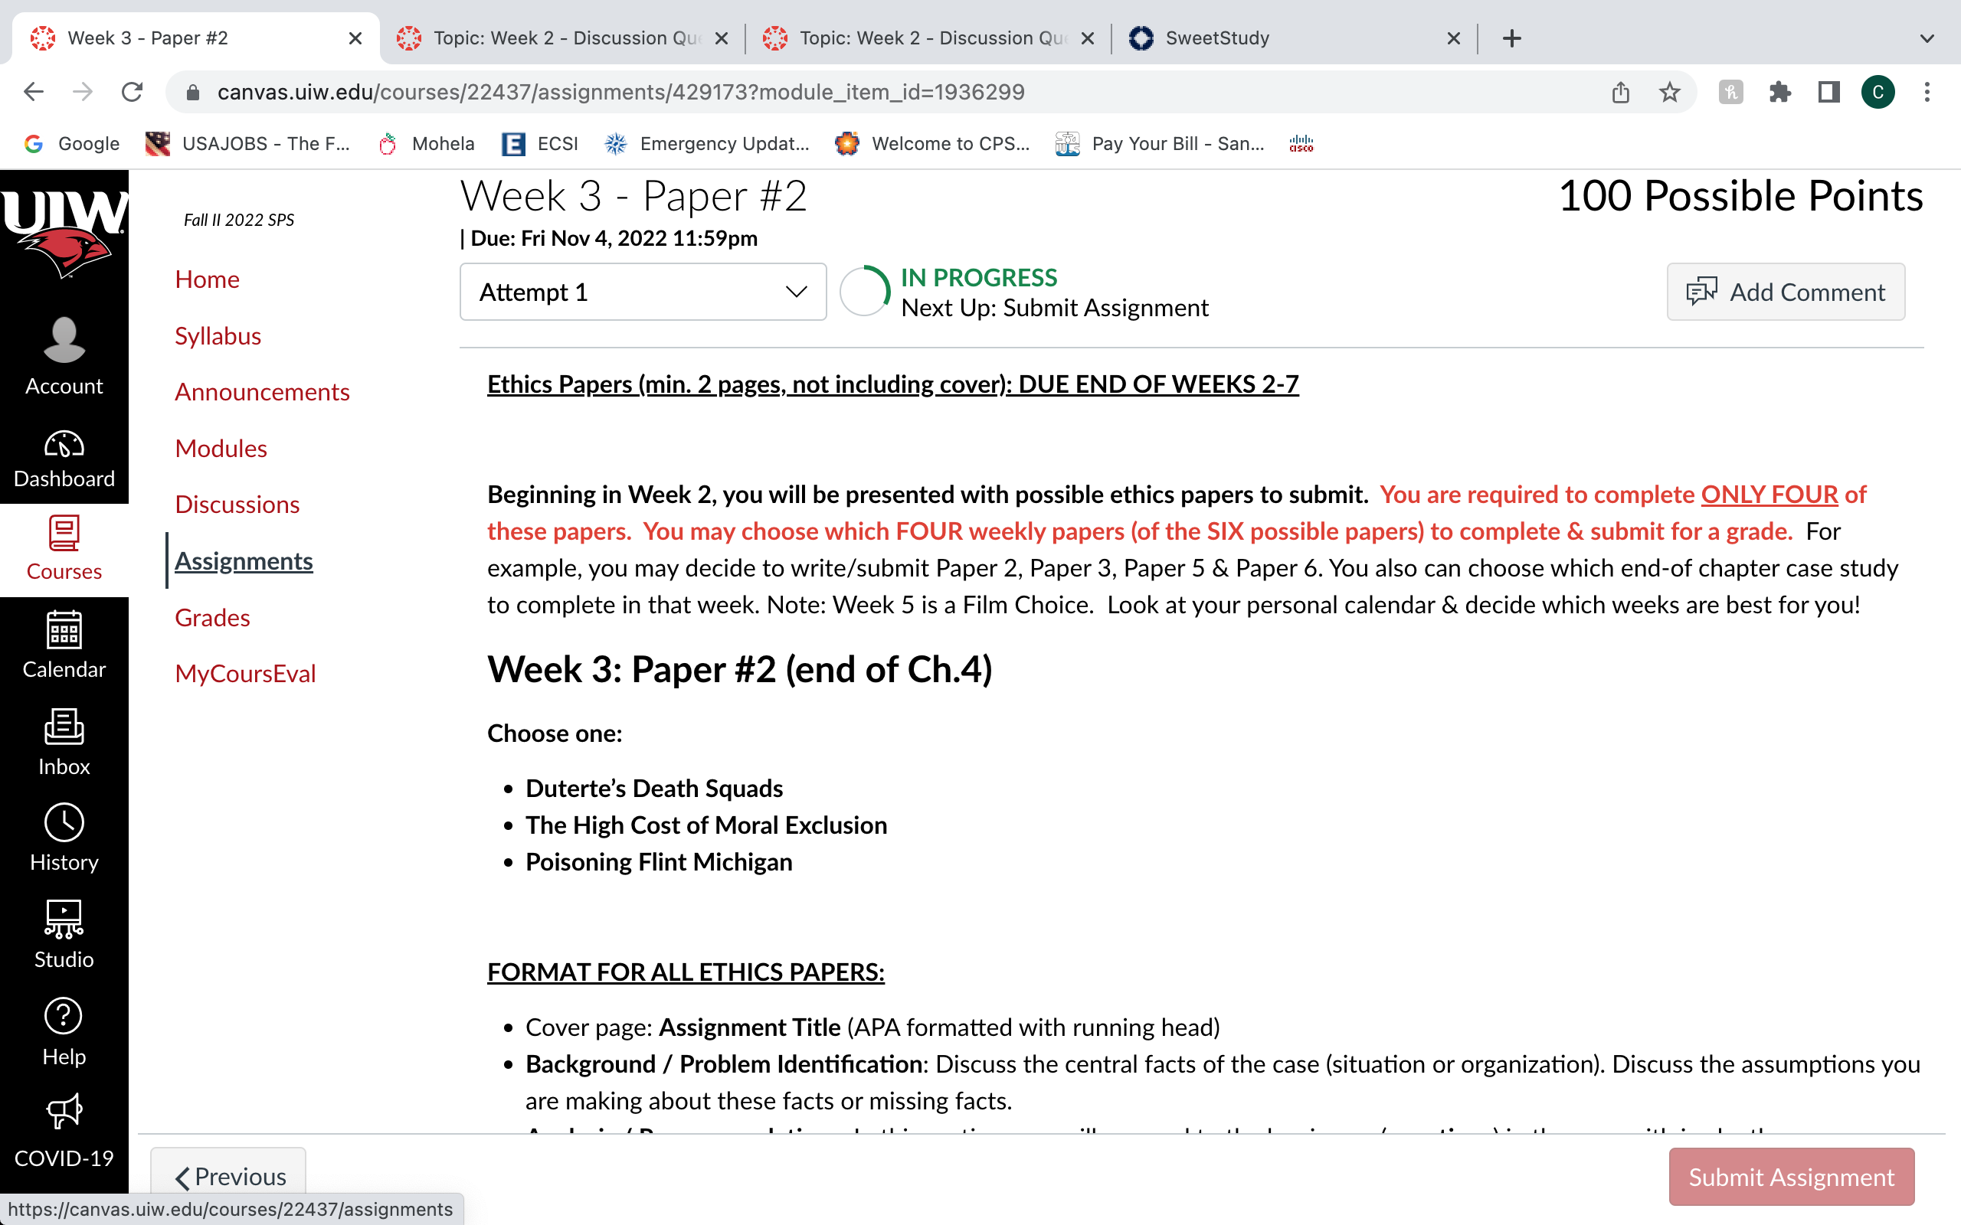
Task: Open the Calendar in global navigation
Action: [64, 645]
